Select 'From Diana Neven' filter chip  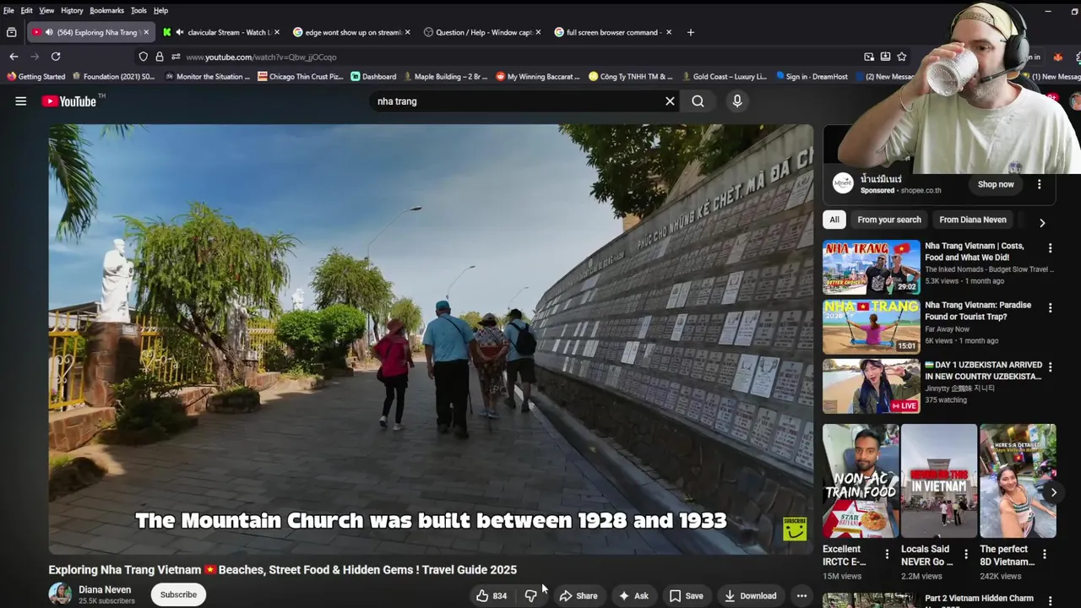(973, 220)
